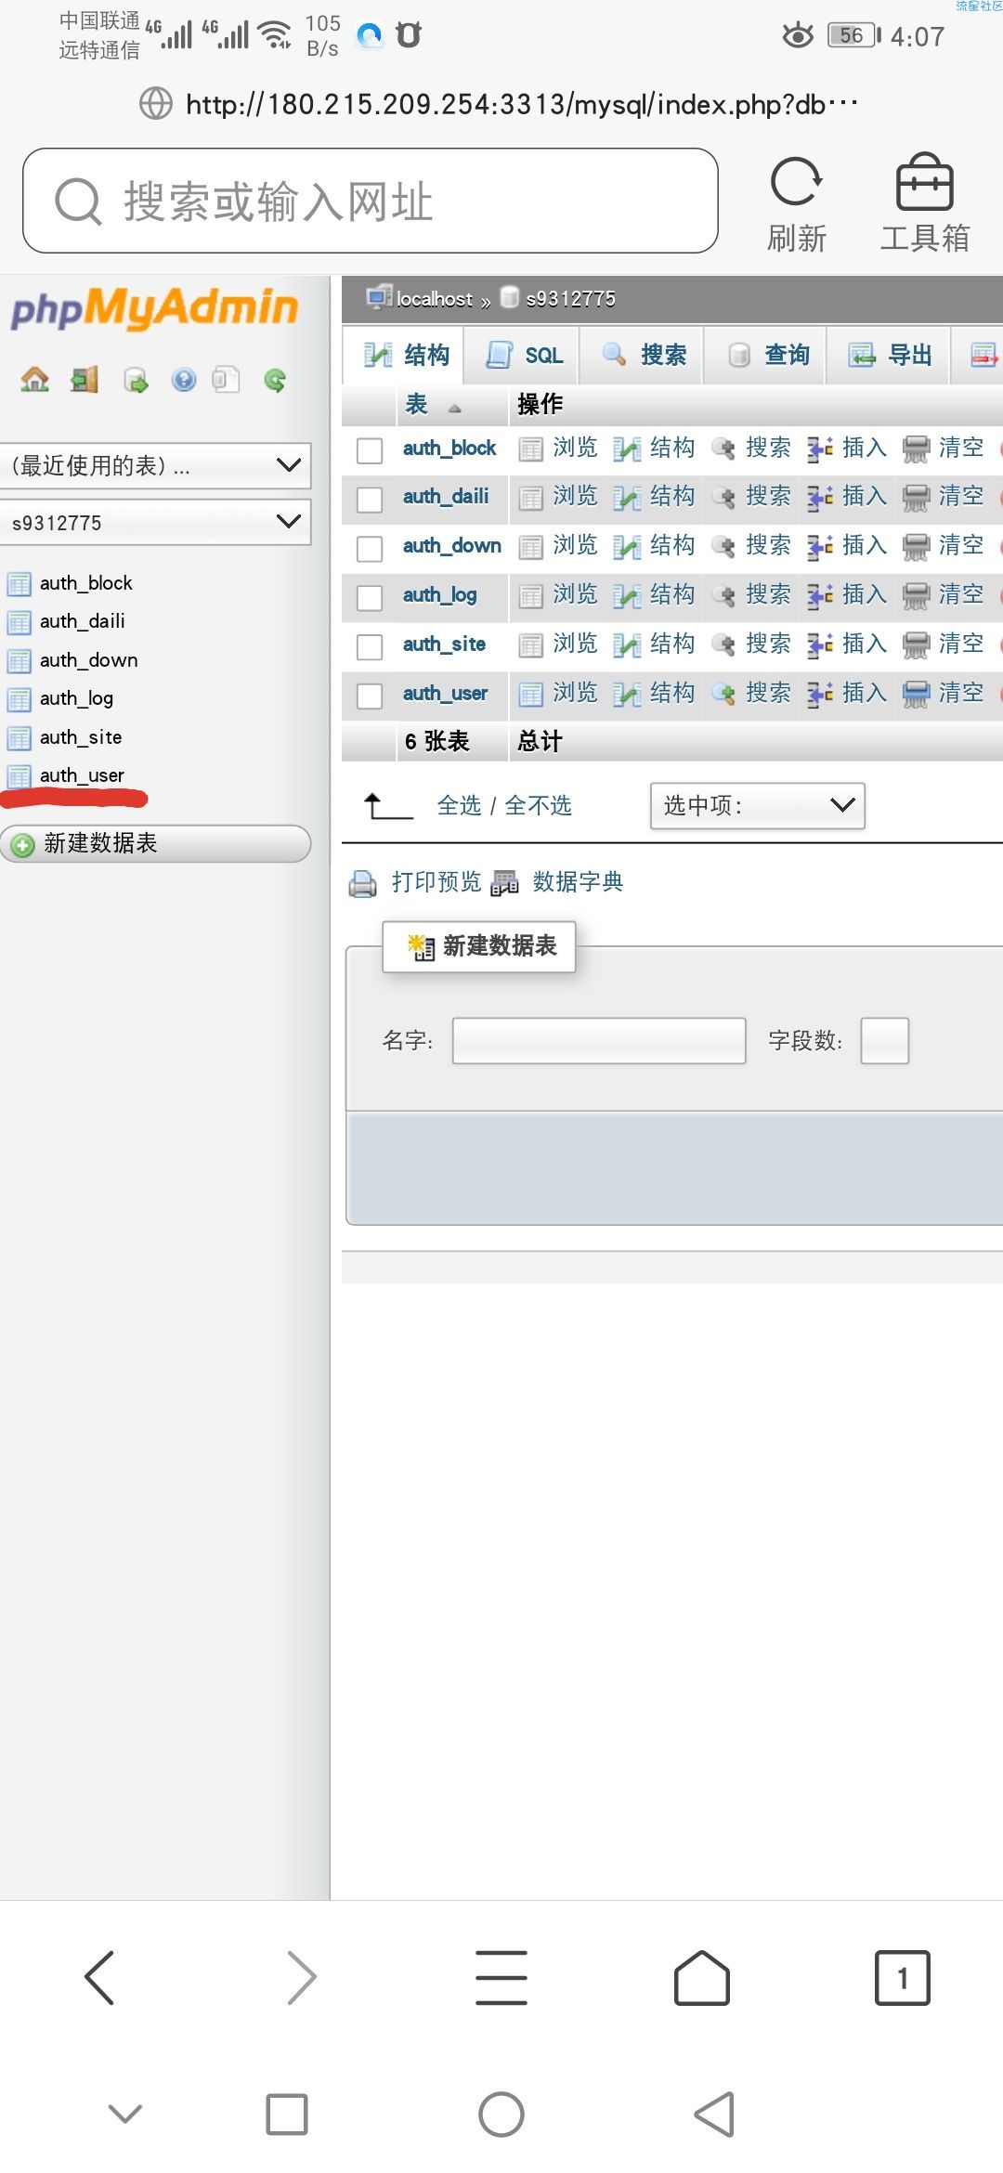The image size is (1003, 2173).
Task: Click the sidebar 新建数据表 button
Action: pyautogui.click(x=155, y=843)
